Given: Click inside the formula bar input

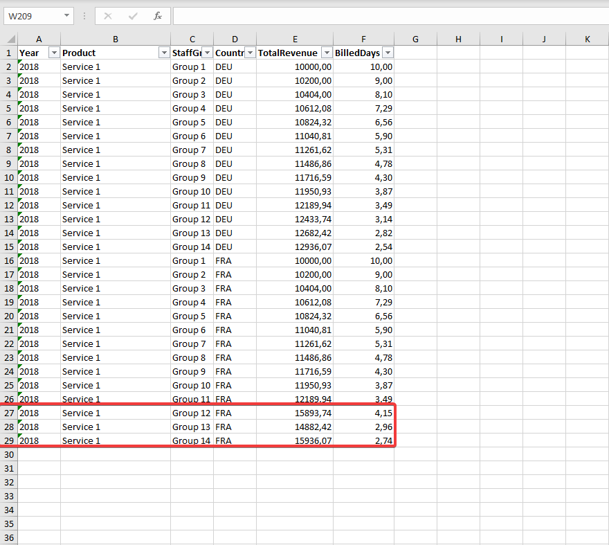Looking at the screenshot, I should pos(388,16).
